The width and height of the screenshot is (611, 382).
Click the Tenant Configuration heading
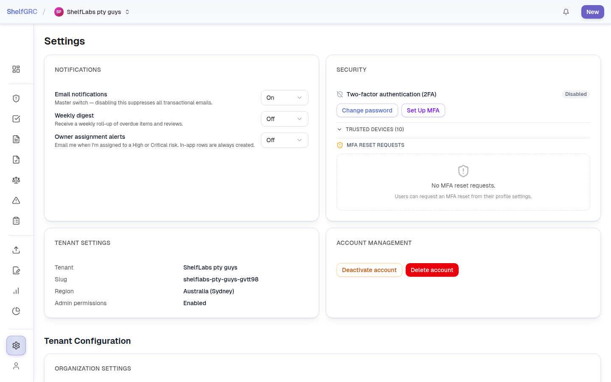87,341
